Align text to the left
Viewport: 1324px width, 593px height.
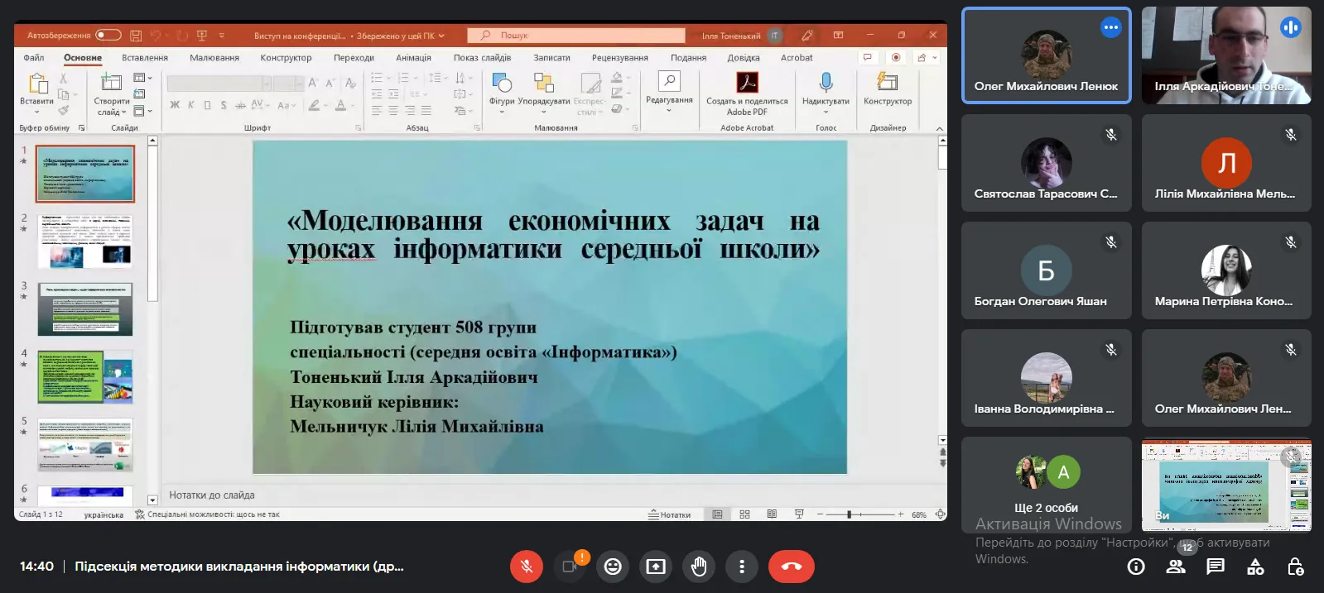point(377,110)
